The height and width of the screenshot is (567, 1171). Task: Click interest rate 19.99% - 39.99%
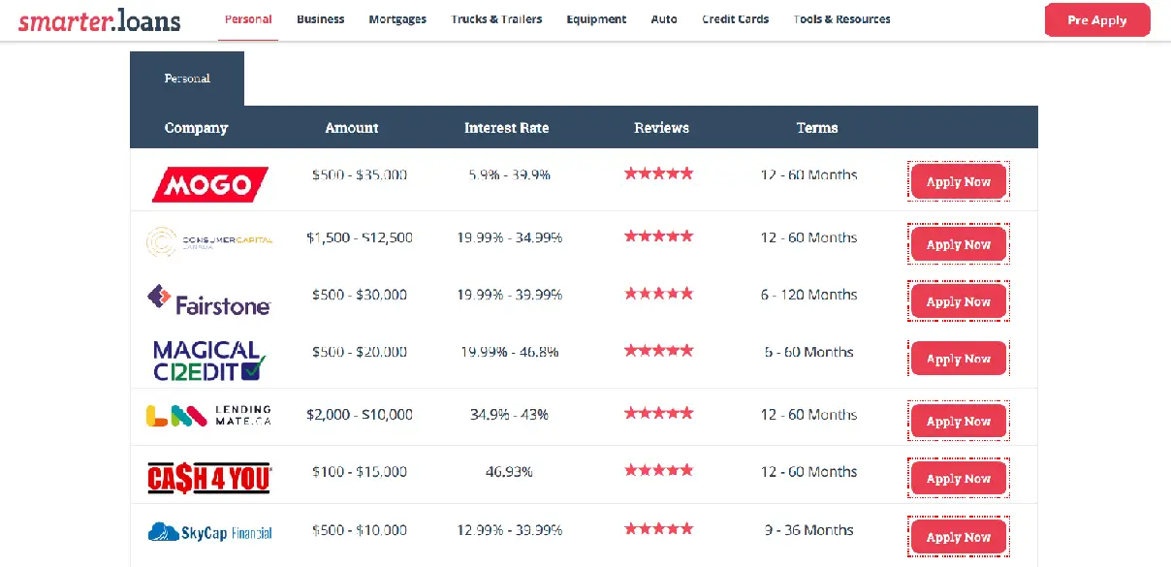[510, 295]
